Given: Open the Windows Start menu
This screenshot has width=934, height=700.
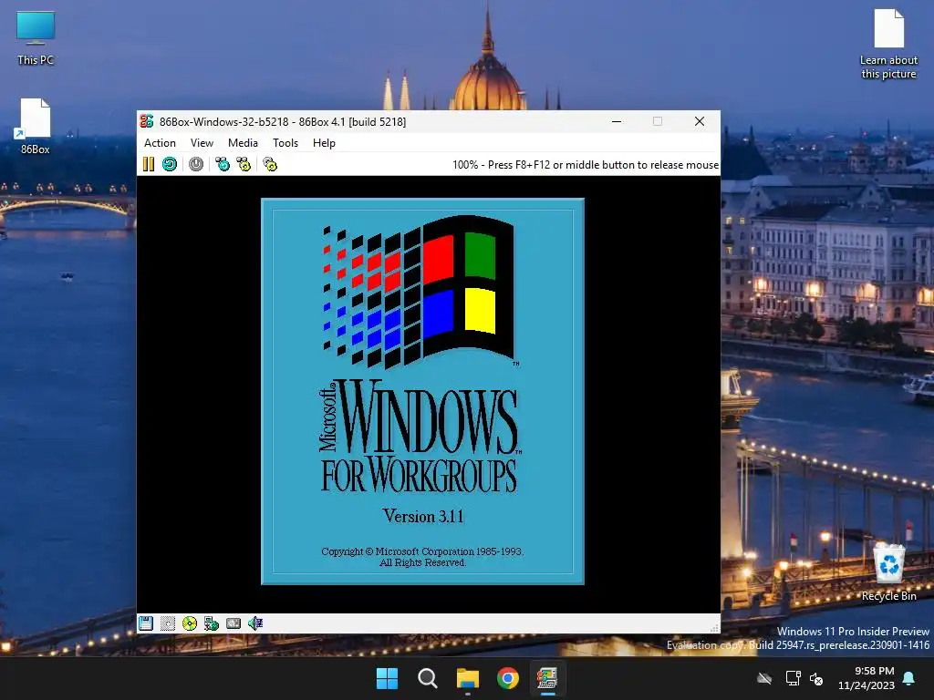Looking at the screenshot, I should [x=387, y=678].
